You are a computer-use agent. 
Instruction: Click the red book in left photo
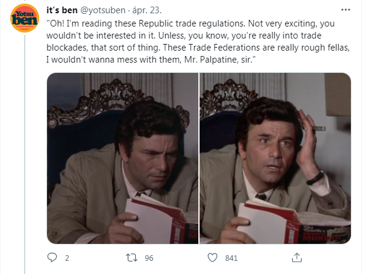162,221
